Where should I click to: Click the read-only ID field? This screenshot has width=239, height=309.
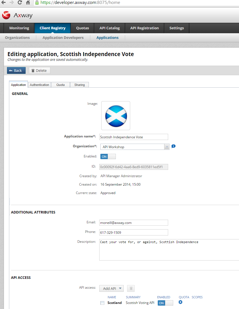(134, 167)
